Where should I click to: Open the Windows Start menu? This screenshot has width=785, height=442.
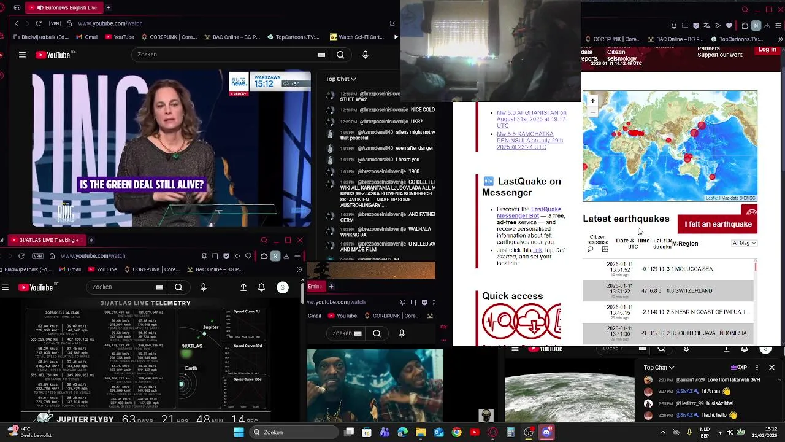click(239, 432)
